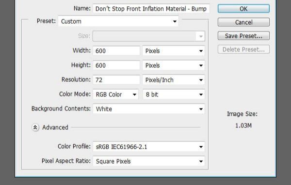Open the Preset dropdown showing Custom
The height and width of the screenshot is (185, 291).
(118, 21)
